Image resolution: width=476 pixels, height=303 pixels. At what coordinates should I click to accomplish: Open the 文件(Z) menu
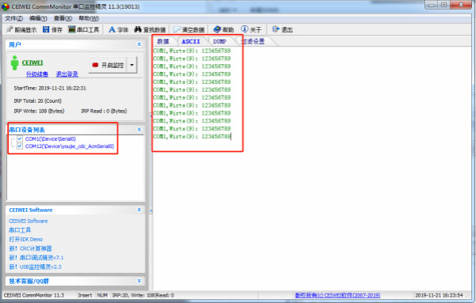(13, 18)
